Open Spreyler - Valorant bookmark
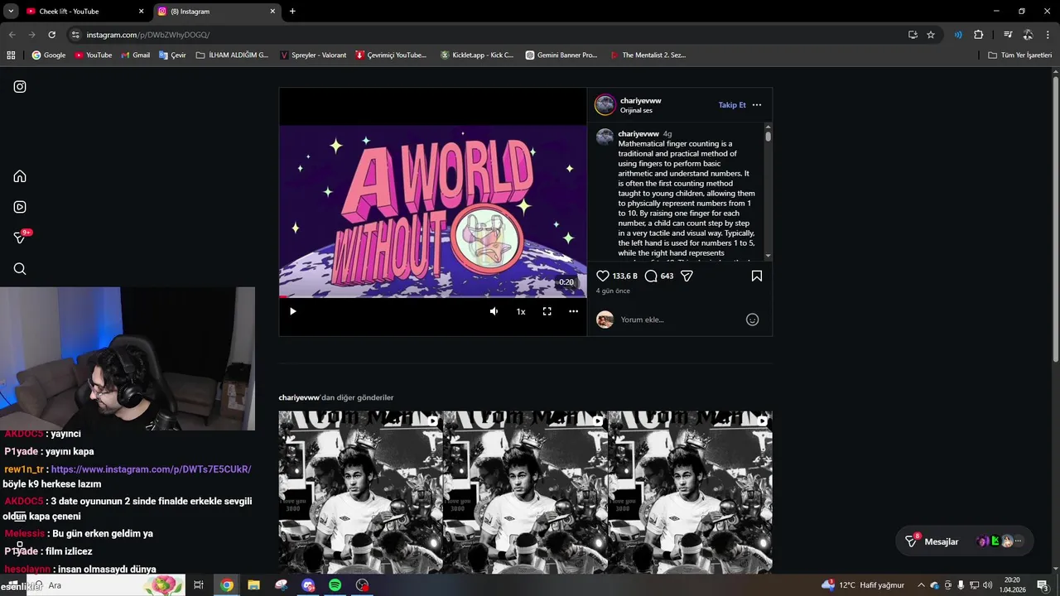1060x596 pixels. point(313,55)
